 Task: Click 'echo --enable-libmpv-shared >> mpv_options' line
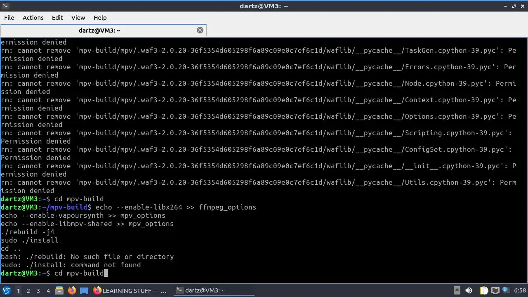pos(87,224)
